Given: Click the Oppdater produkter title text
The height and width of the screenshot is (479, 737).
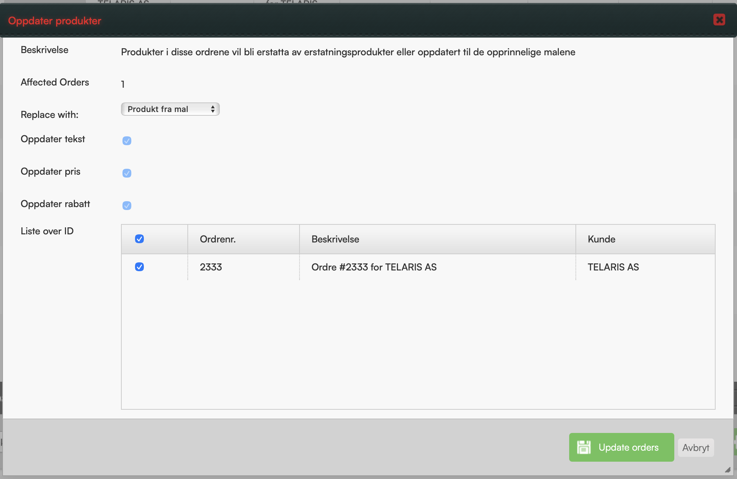Looking at the screenshot, I should pos(55,21).
